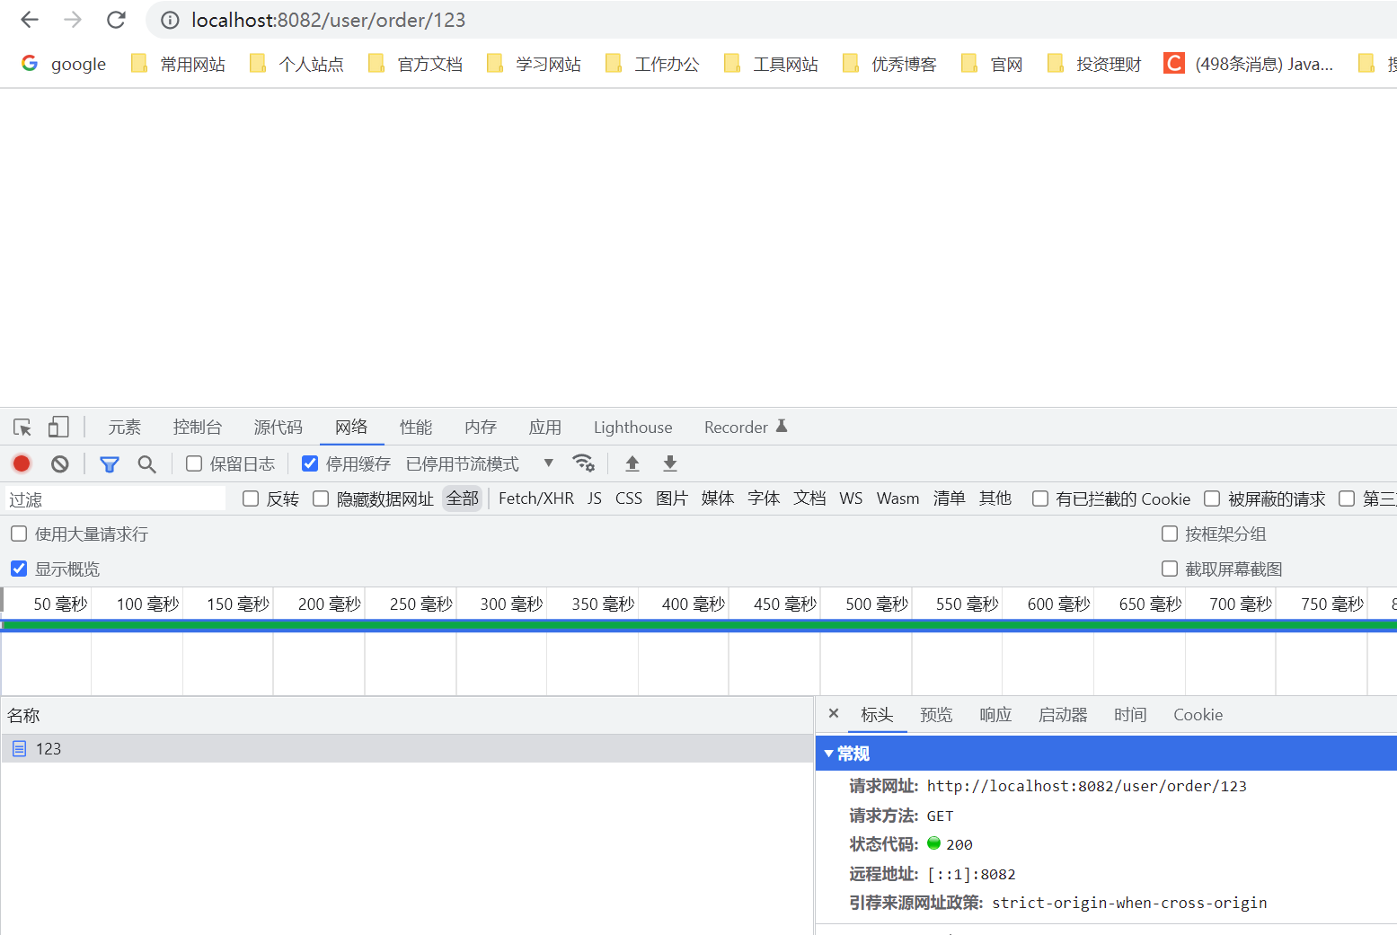The image size is (1397, 935).
Task: Toggle the network filter funnel icon
Action: (x=110, y=464)
